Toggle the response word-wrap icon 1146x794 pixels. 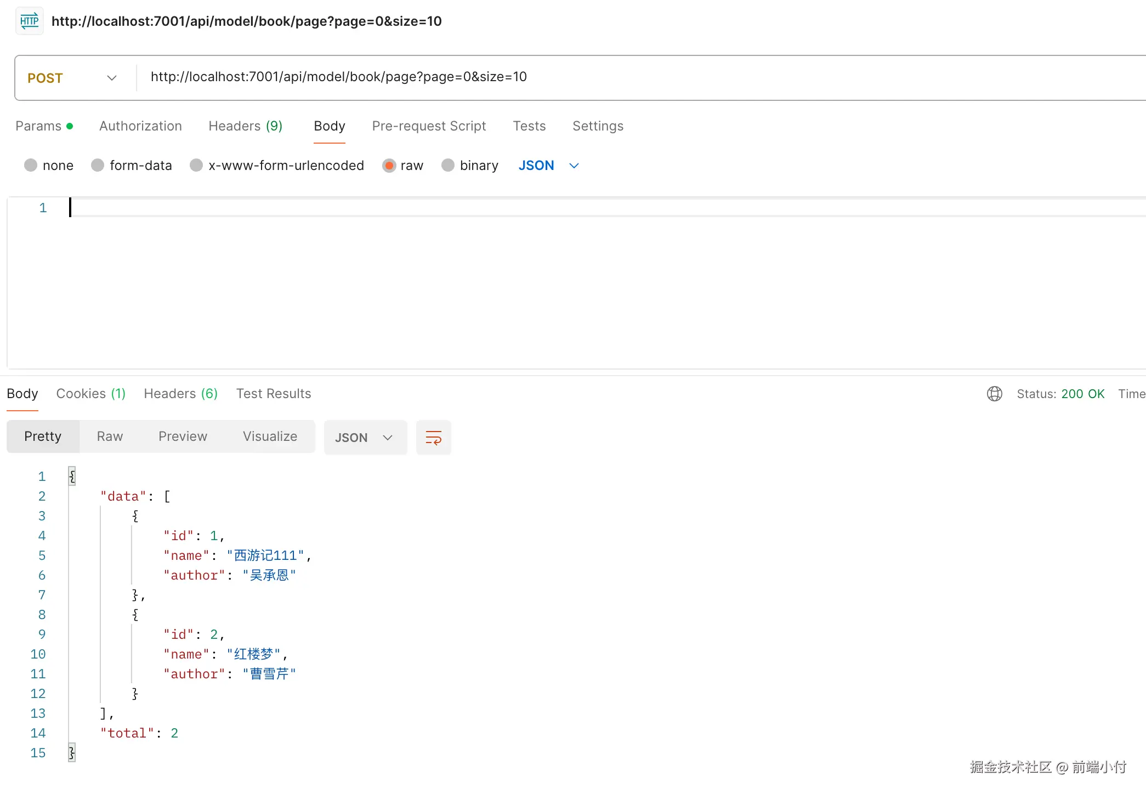[x=433, y=438]
